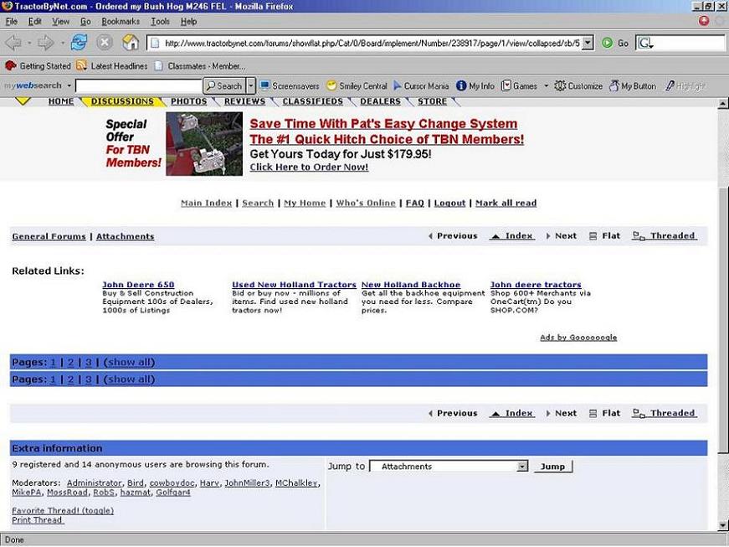The height and width of the screenshot is (547, 729).
Task: Click the vertical scrollbar down arrow
Action: (723, 525)
